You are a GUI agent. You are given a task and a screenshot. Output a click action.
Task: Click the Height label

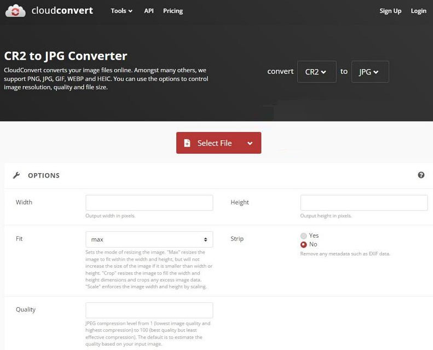(240, 202)
